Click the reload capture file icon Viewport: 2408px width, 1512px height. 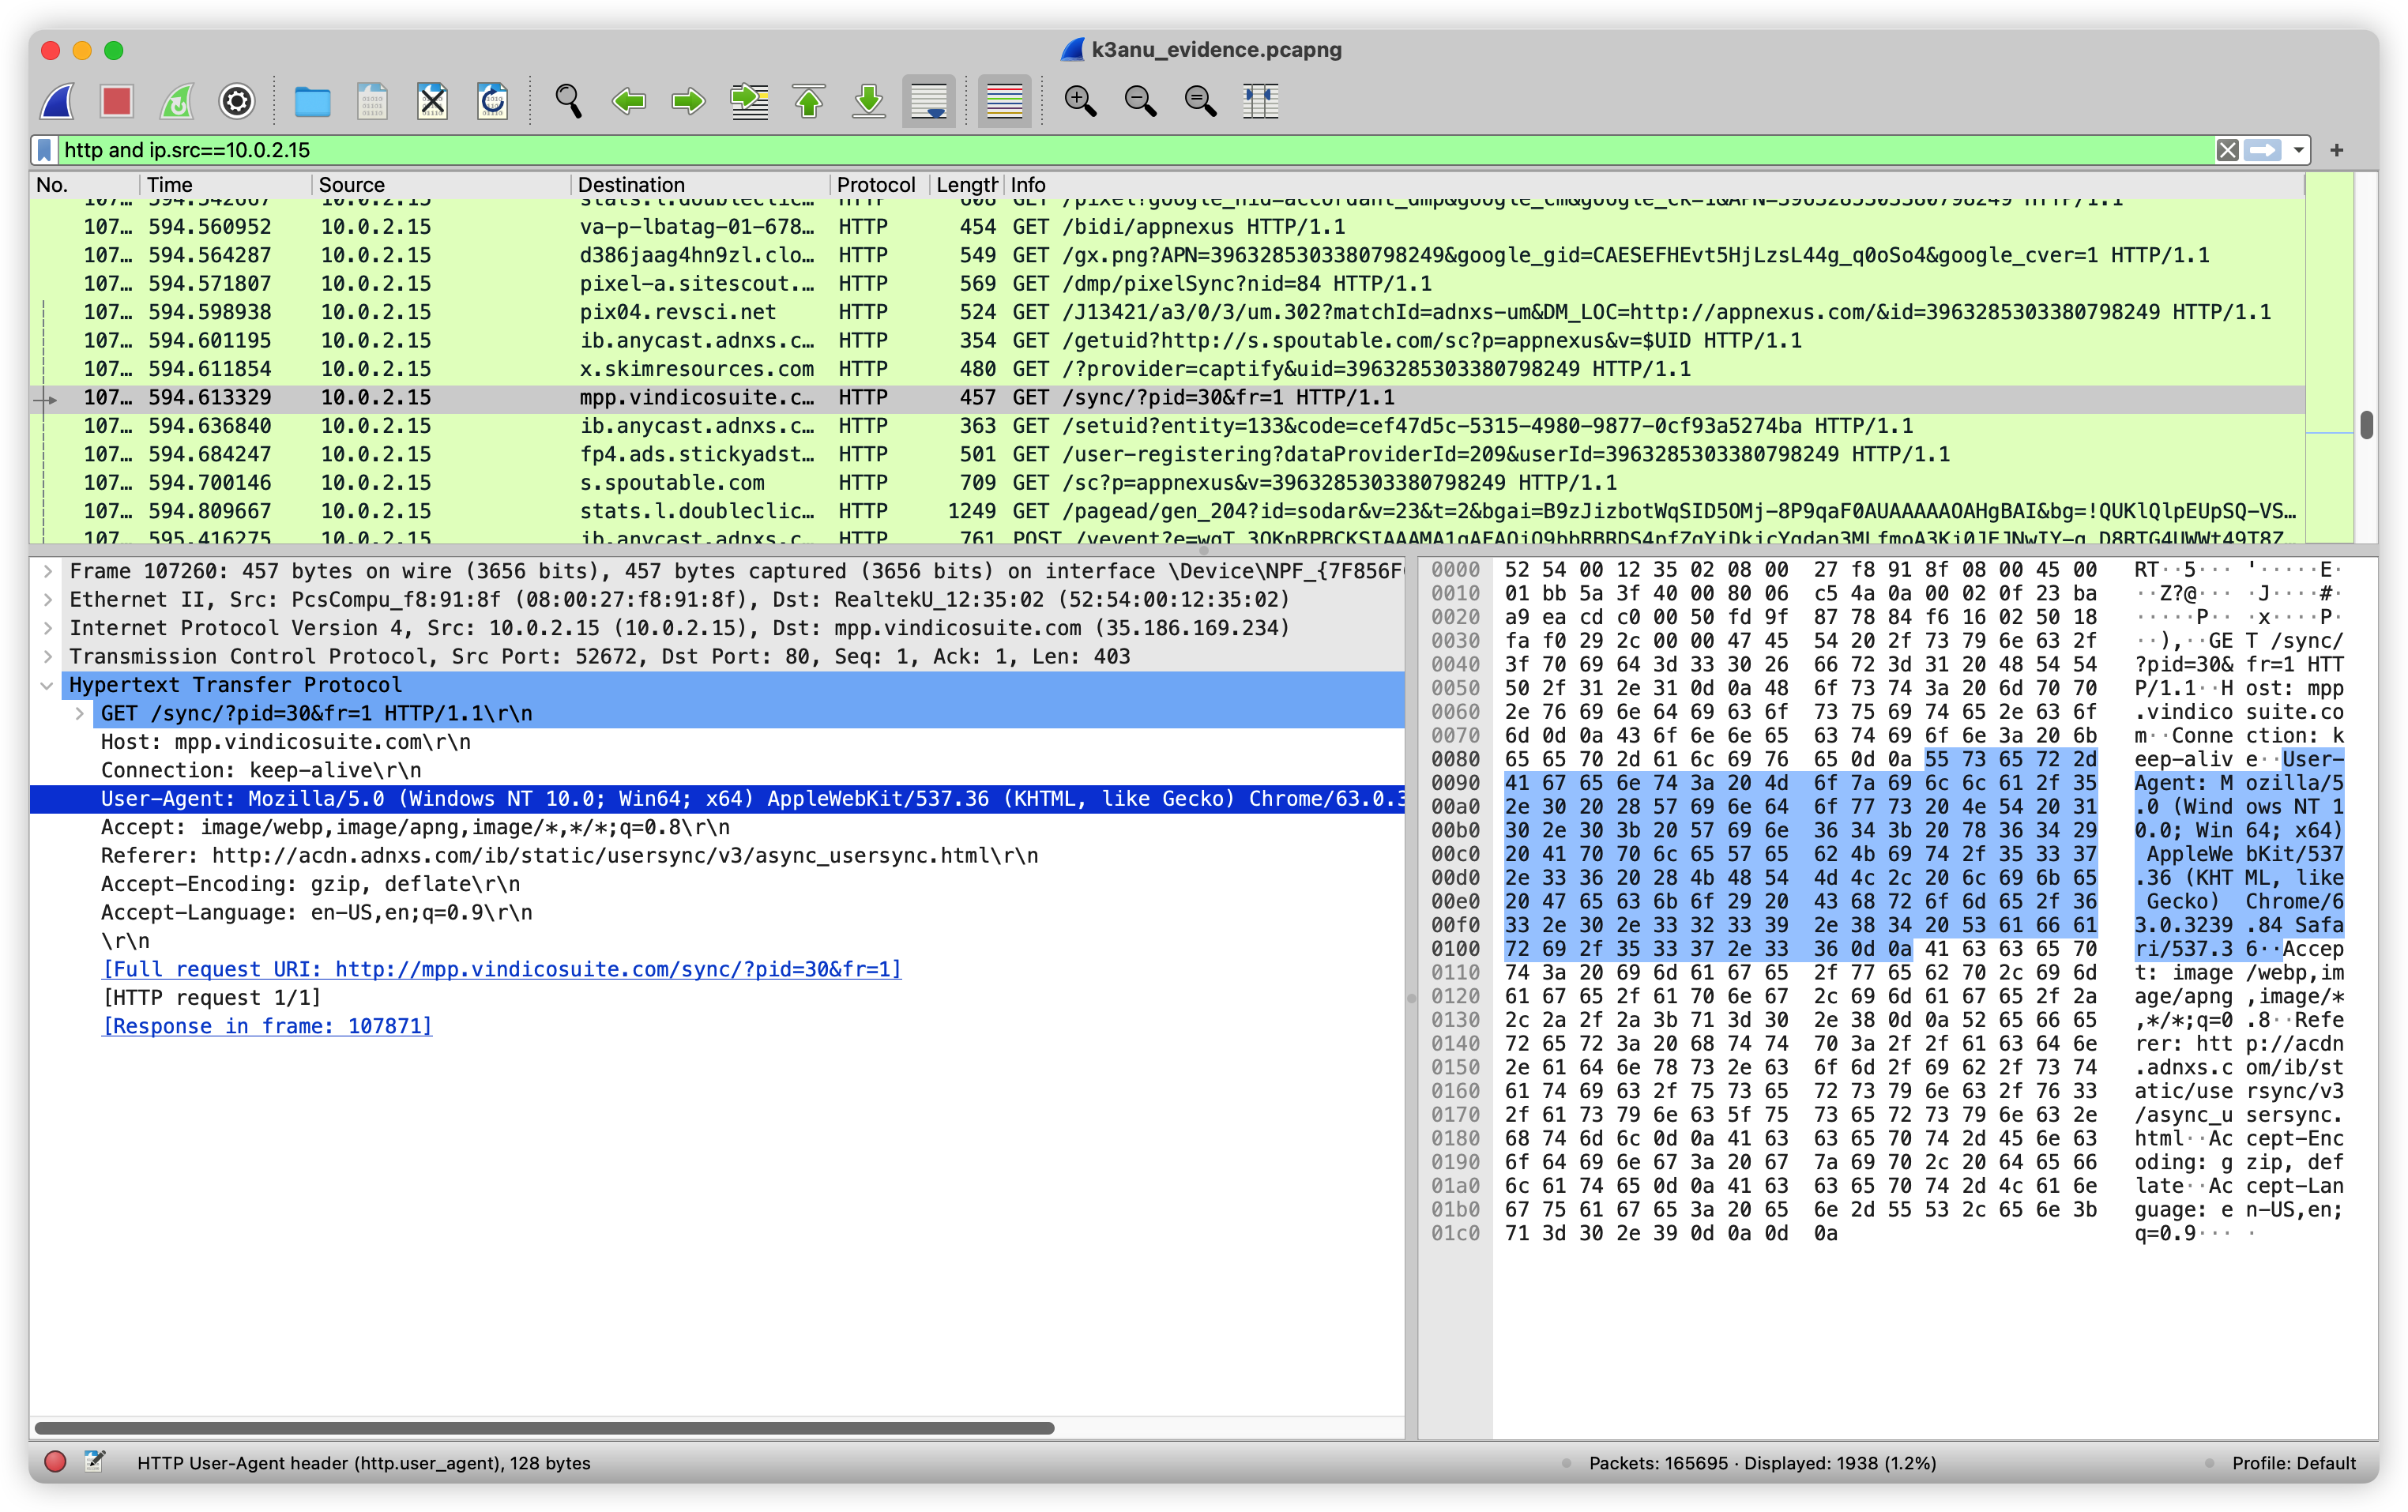pos(492,101)
